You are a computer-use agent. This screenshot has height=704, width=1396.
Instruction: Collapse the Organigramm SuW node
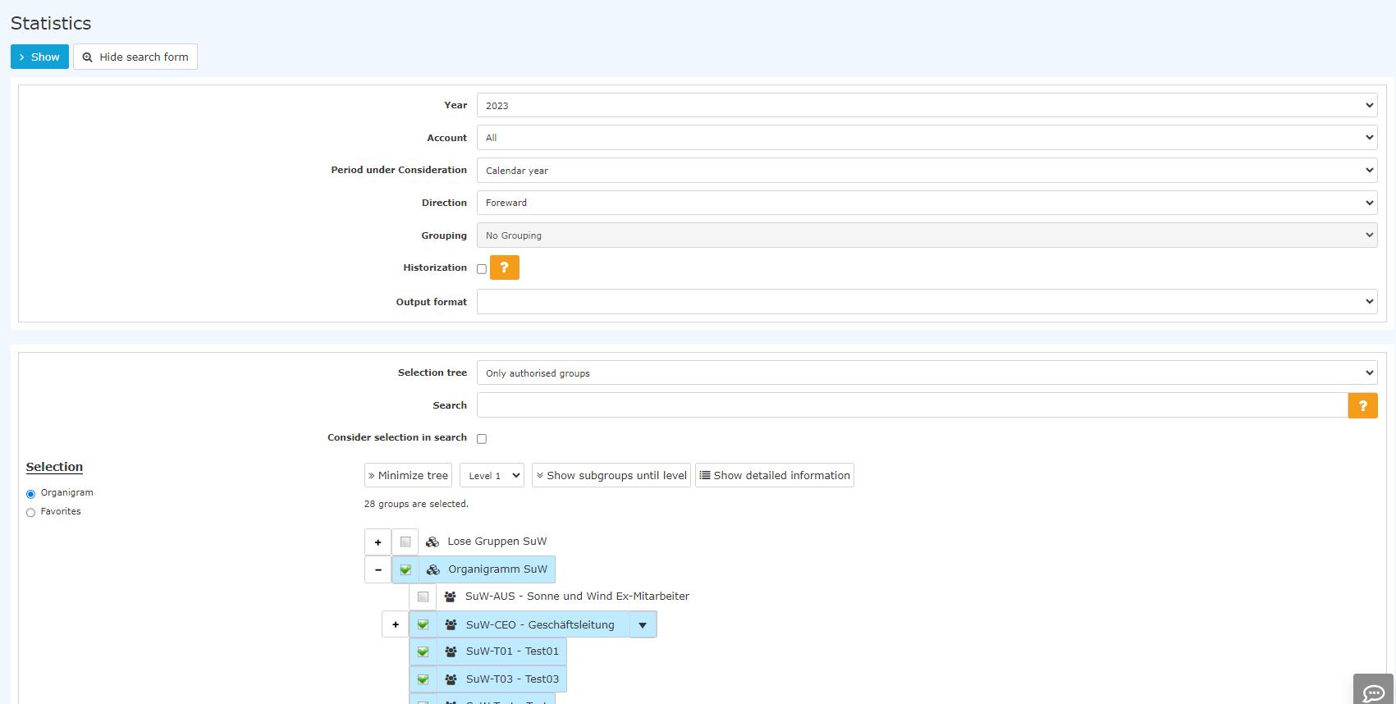point(378,569)
